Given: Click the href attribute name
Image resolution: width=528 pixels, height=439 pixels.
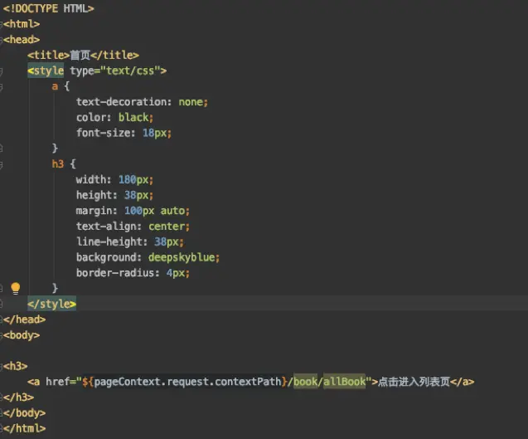Looking at the screenshot, I should coord(57,382).
